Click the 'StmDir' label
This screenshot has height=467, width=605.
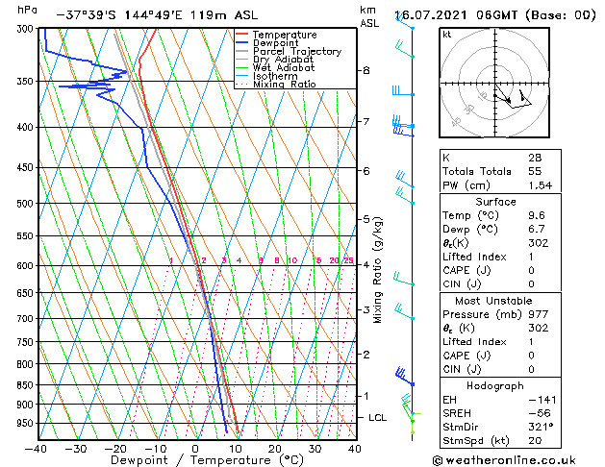click(461, 428)
